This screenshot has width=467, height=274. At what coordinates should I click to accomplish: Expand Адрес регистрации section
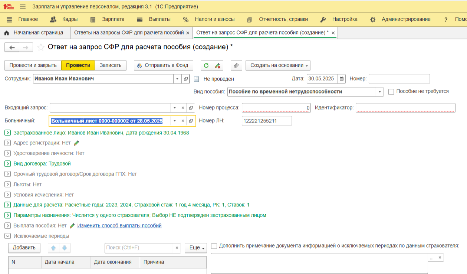coord(7,143)
